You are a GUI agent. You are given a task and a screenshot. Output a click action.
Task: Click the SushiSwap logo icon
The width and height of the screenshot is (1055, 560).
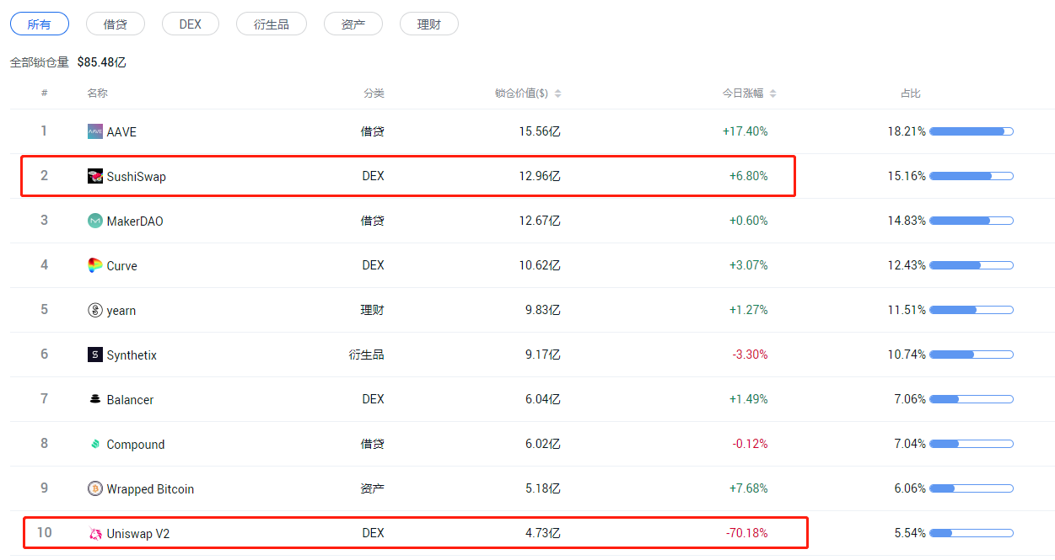point(95,176)
